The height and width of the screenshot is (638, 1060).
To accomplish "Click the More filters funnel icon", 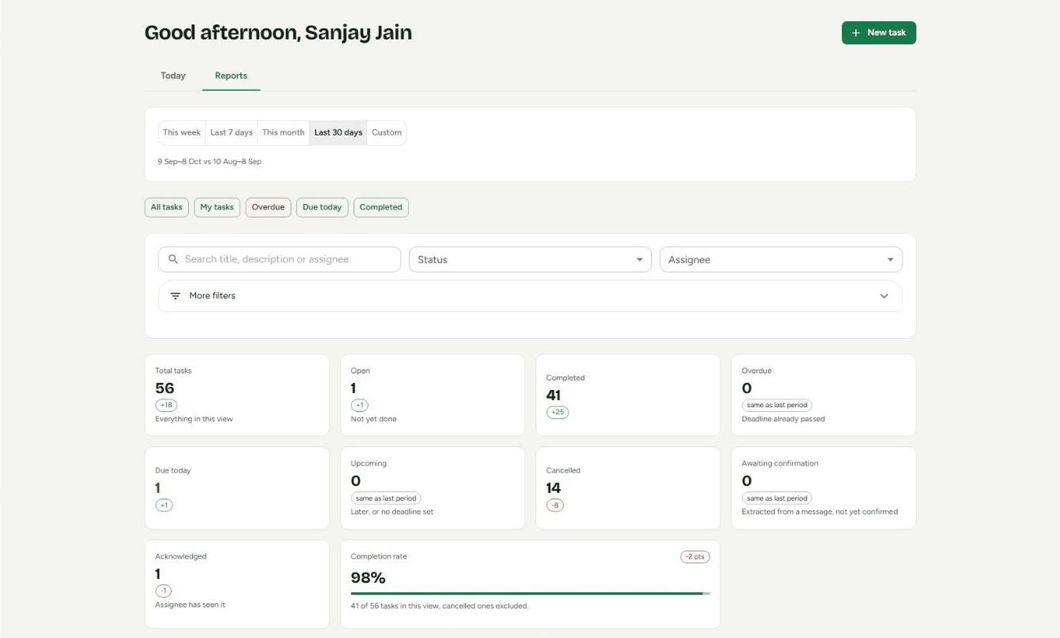I will [x=176, y=296].
